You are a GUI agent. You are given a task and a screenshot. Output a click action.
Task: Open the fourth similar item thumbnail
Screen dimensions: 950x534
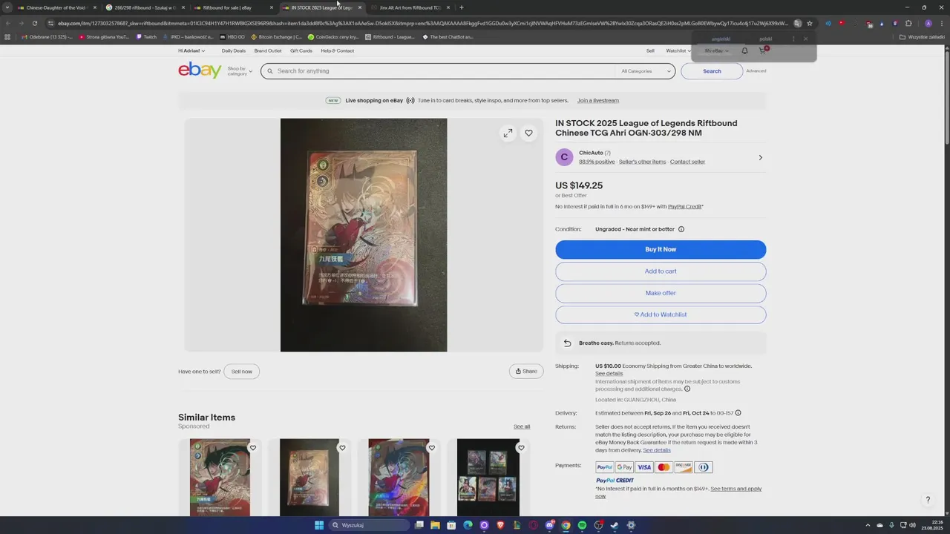click(488, 478)
